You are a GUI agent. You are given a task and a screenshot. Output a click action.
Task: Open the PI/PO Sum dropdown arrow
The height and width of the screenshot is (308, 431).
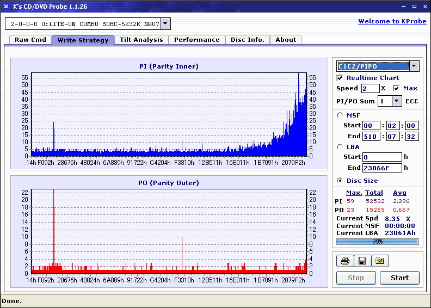point(396,101)
